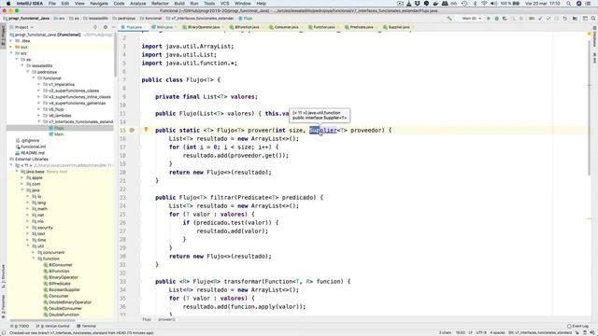Open the Main run configuration dropdown
Image resolution: width=598 pixels, height=336 pixels.
470,19
